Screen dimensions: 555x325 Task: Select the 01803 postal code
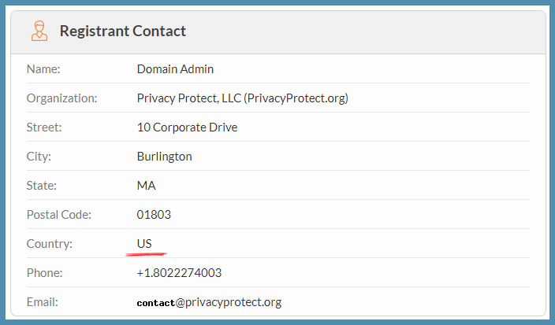tap(154, 215)
